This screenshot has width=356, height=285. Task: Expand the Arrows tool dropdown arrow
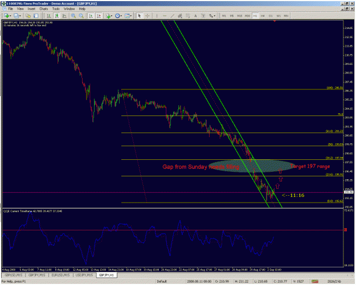click(215, 16)
